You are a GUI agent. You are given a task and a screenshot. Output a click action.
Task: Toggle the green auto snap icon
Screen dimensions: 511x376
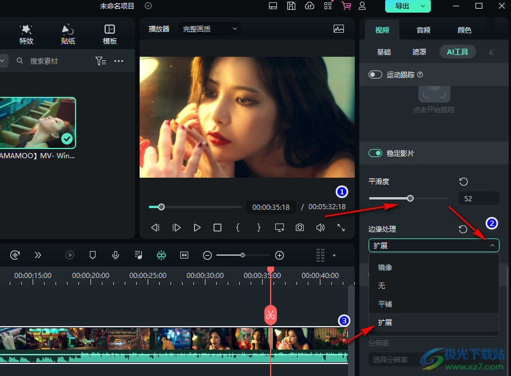(x=161, y=255)
